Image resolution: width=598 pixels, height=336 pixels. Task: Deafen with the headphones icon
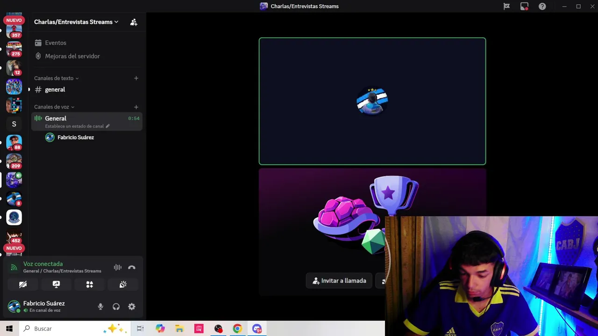click(x=116, y=307)
